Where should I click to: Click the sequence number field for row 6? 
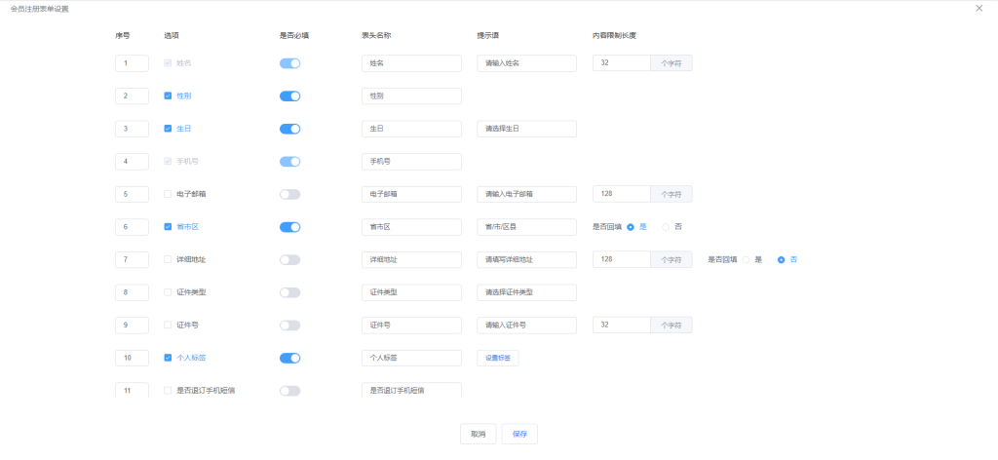132,227
